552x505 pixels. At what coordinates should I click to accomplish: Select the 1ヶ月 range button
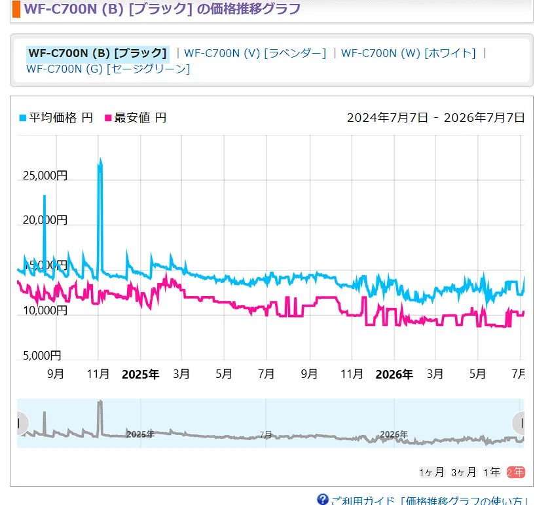coord(432,472)
